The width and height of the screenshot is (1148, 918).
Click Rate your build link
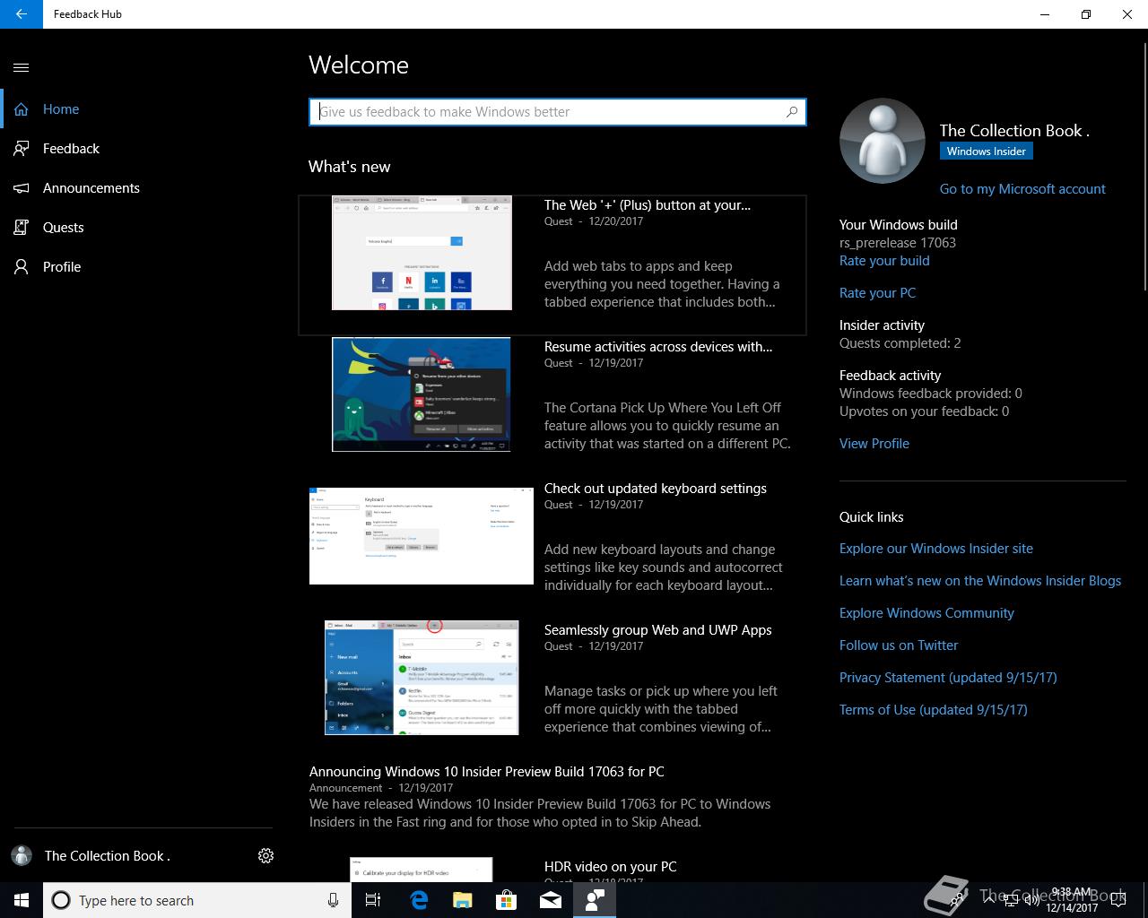[x=884, y=261]
